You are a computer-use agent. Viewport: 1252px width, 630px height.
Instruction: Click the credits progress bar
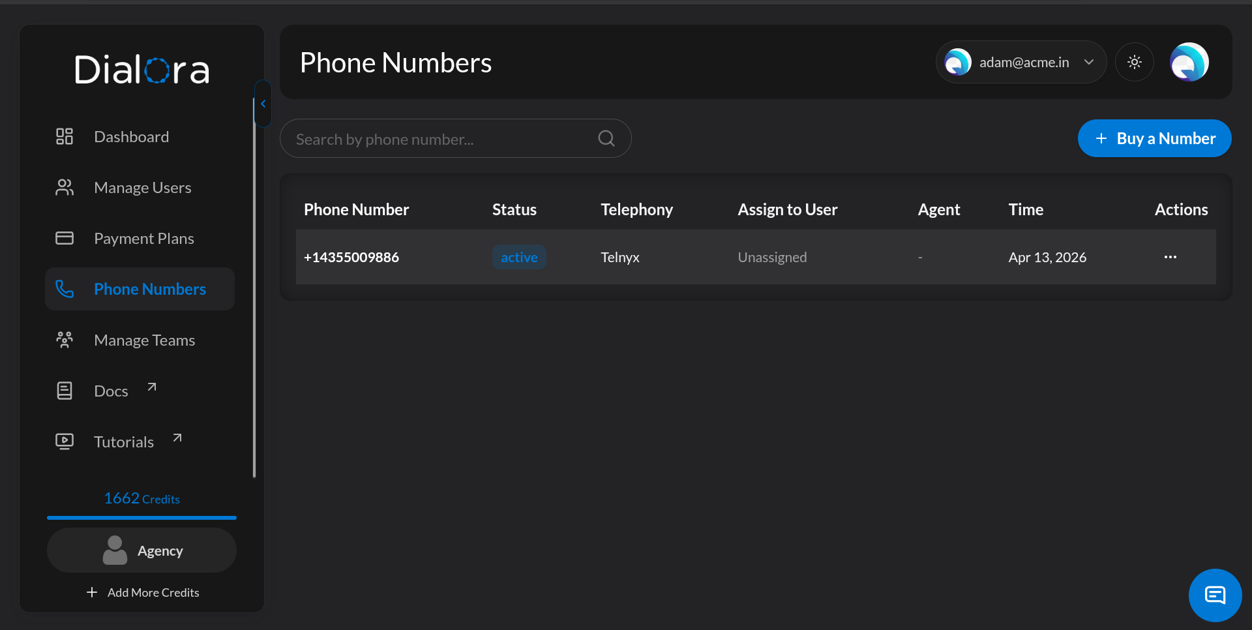[x=142, y=518]
